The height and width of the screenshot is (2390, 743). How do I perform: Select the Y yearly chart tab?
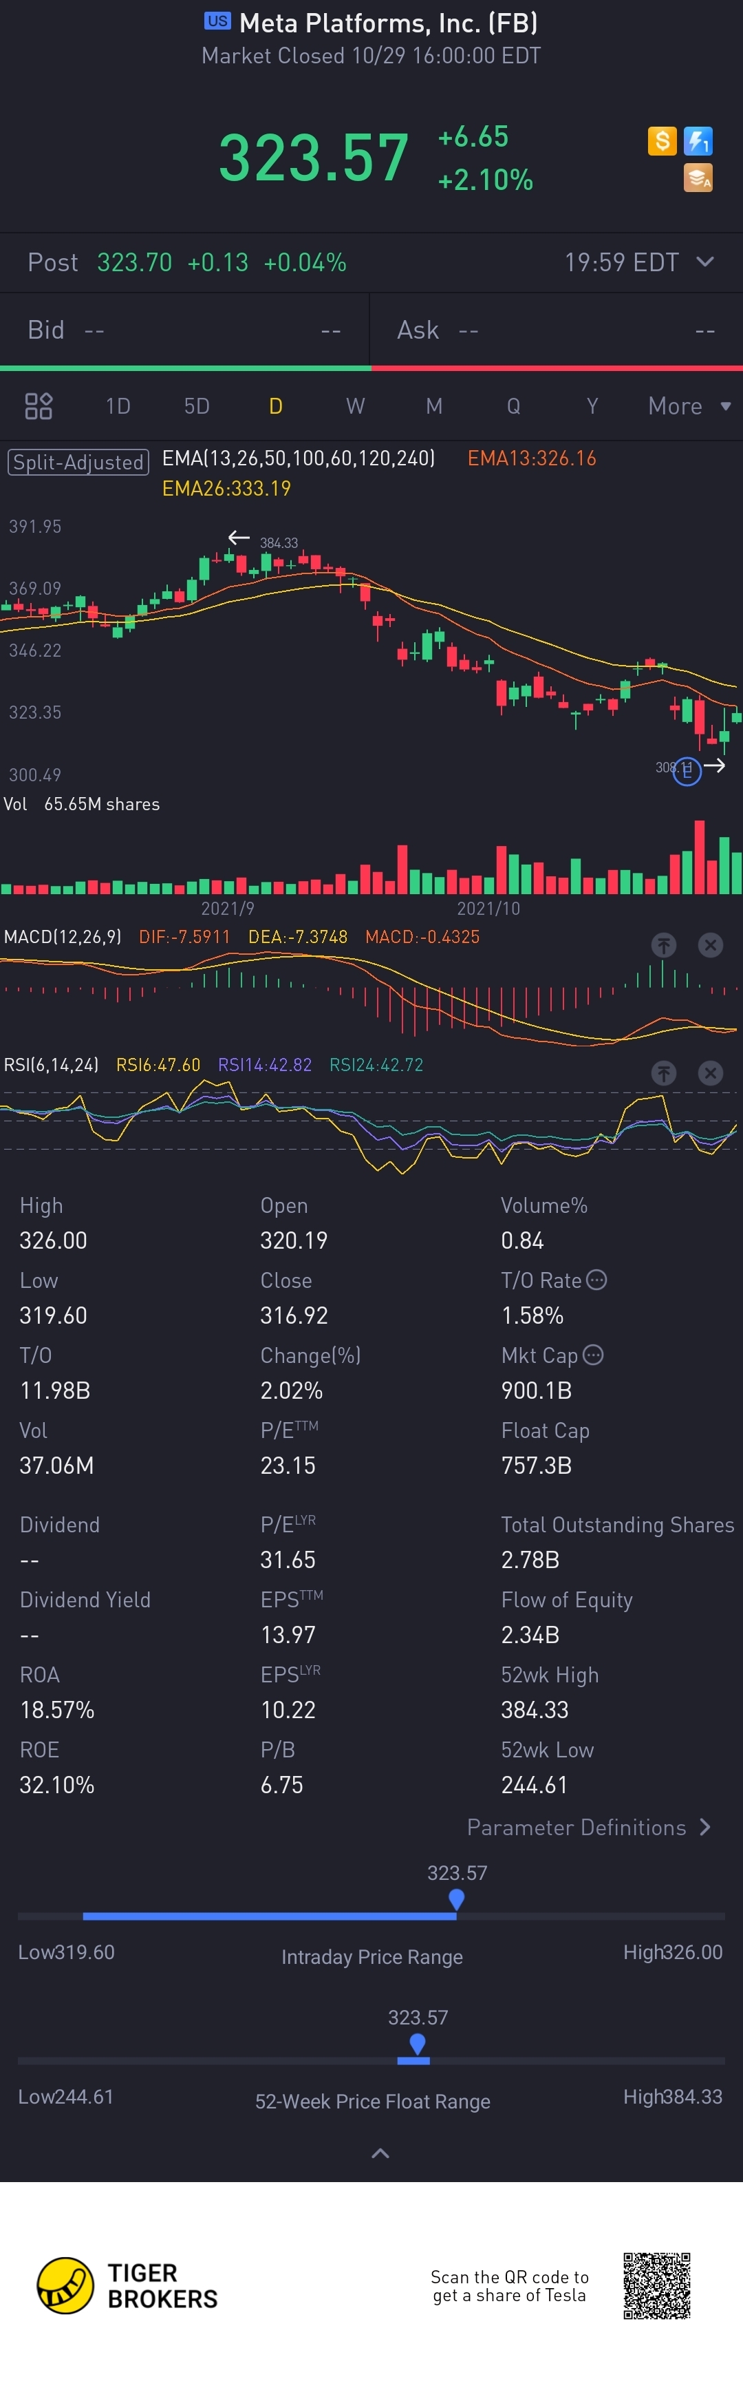click(x=592, y=405)
